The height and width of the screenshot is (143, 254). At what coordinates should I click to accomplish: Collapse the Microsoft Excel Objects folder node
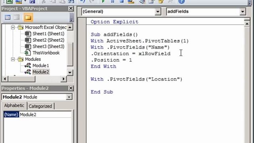[x=13, y=27]
